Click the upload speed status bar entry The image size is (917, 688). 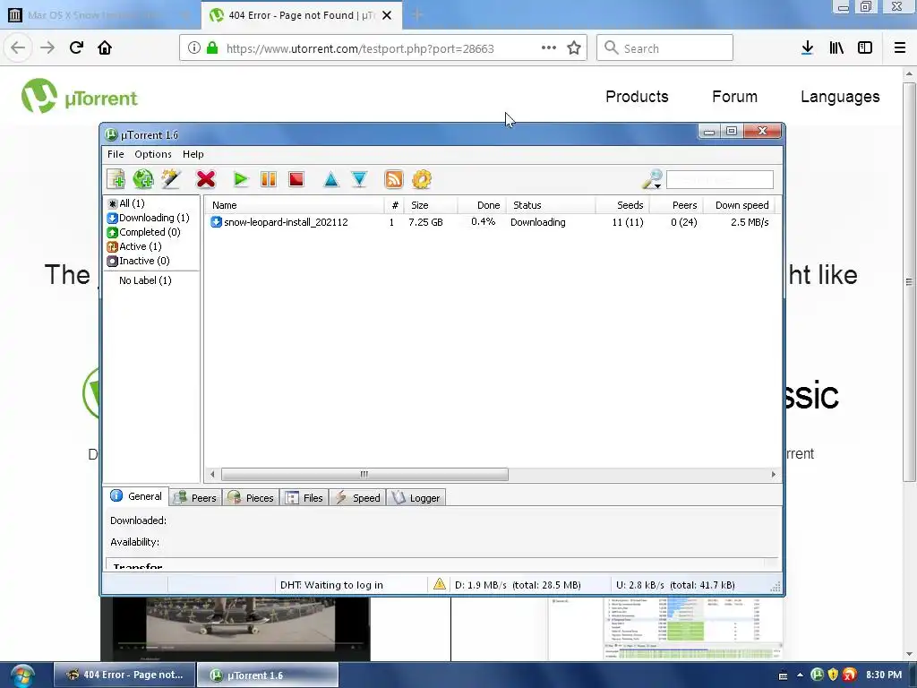(x=675, y=584)
